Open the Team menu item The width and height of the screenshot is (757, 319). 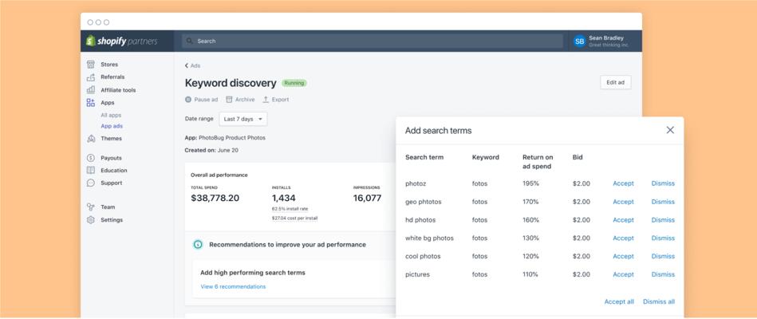click(108, 207)
